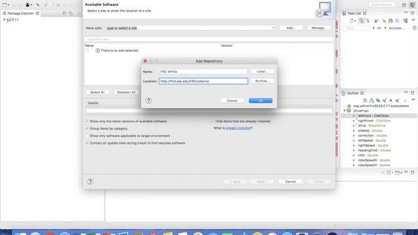Click the DriveTrain class icon in Outline

click(x=349, y=110)
